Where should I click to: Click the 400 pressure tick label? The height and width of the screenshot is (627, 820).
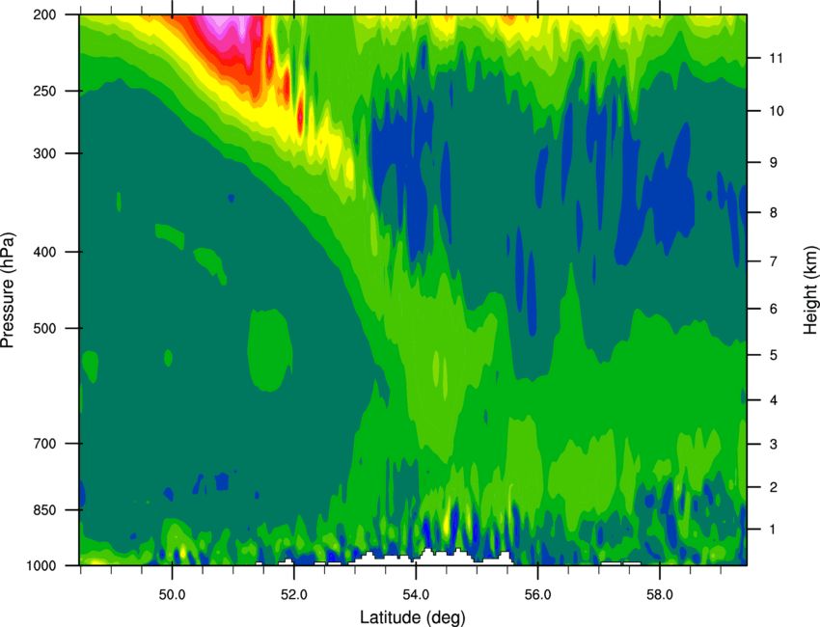44,252
